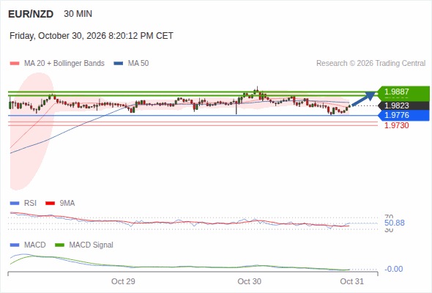Click the MACD Signal legend label
This screenshot has height=293, width=432.
tap(92, 245)
